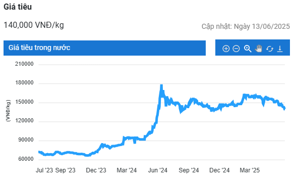296x182 pixels.
Task: Open the download chart menu icon
Action: tap(280, 49)
